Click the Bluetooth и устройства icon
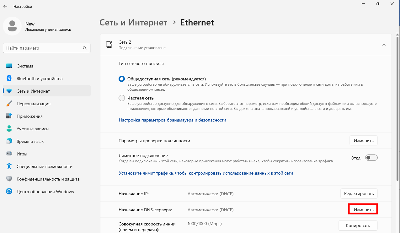Image resolution: width=400 pixels, height=233 pixels. [x=9, y=79]
